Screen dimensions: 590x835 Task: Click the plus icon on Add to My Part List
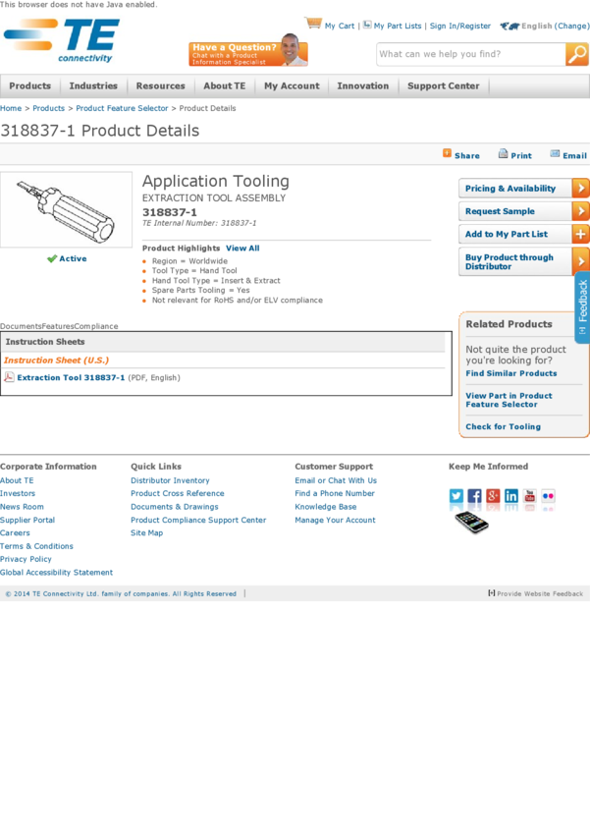coord(580,234)
